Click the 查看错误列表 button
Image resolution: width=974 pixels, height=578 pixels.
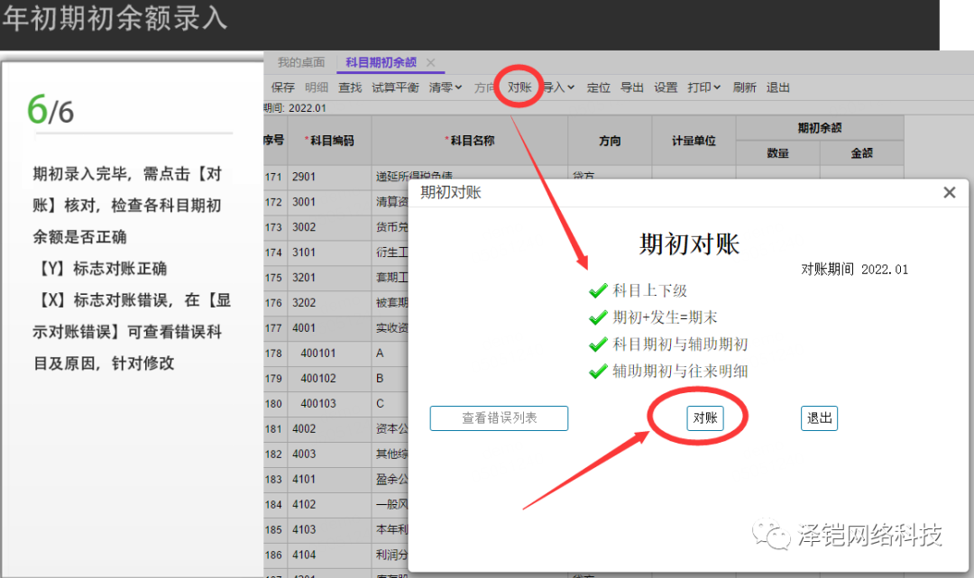499,418
